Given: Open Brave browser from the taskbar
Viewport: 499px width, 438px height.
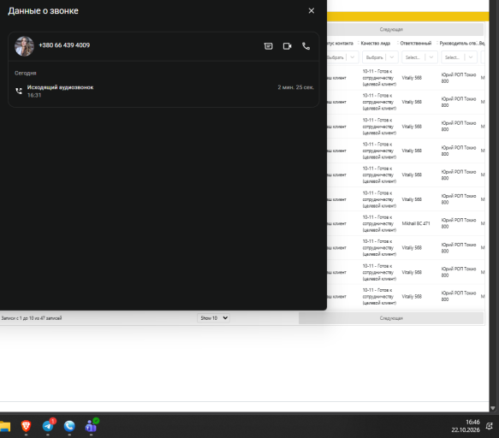Looking at the screenshot, I should coord(26,426).
